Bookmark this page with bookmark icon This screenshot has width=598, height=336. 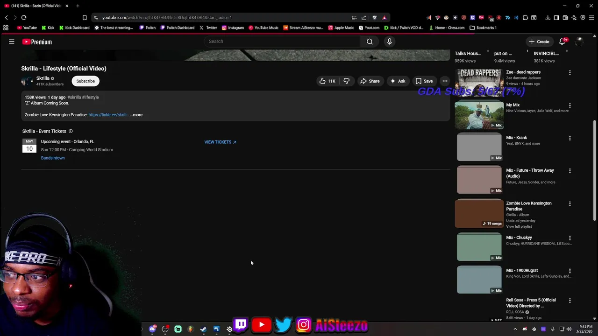click(85, 18)
